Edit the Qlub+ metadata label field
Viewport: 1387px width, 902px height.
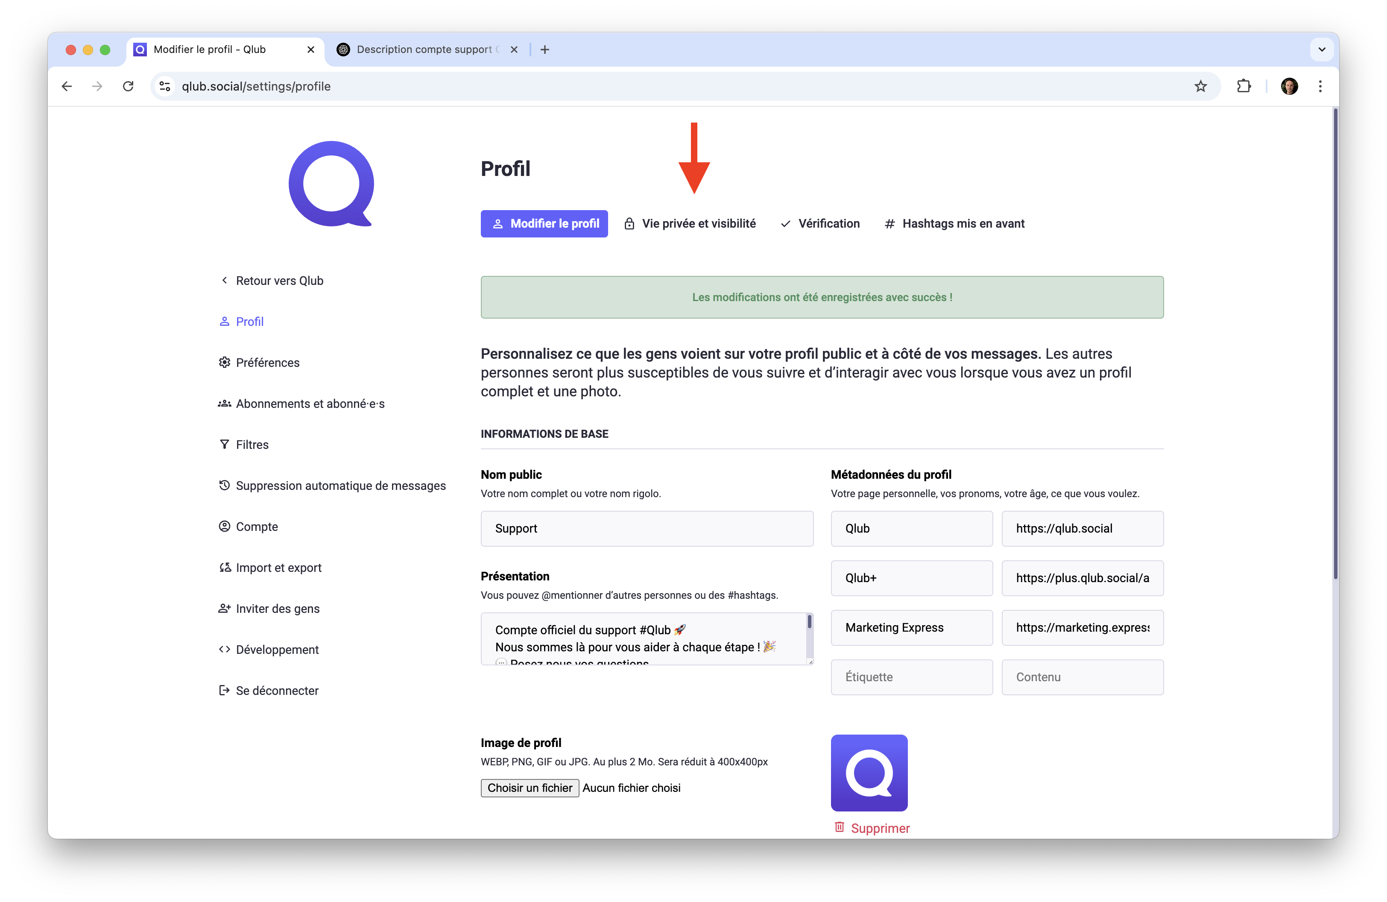(x=911, y=578)
